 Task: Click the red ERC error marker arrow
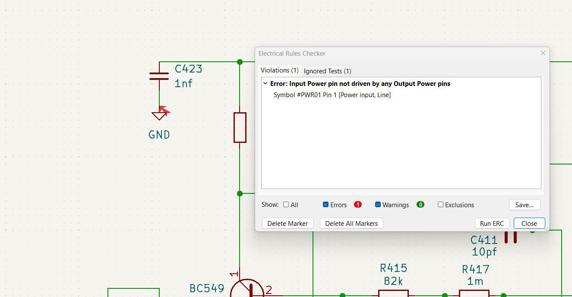164,110
